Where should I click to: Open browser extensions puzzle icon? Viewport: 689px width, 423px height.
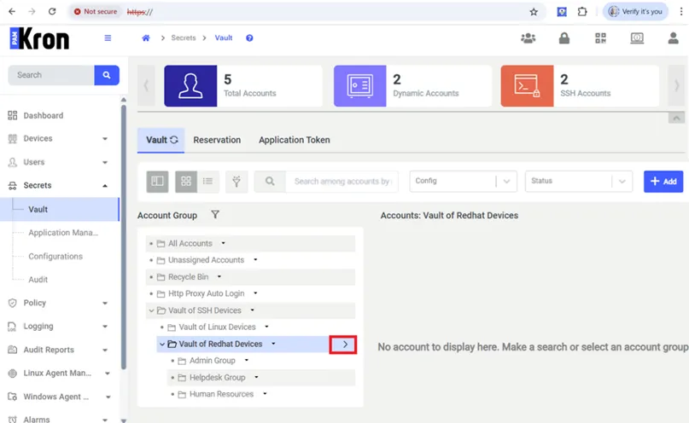pyautogui.click(x=582, y=12)
